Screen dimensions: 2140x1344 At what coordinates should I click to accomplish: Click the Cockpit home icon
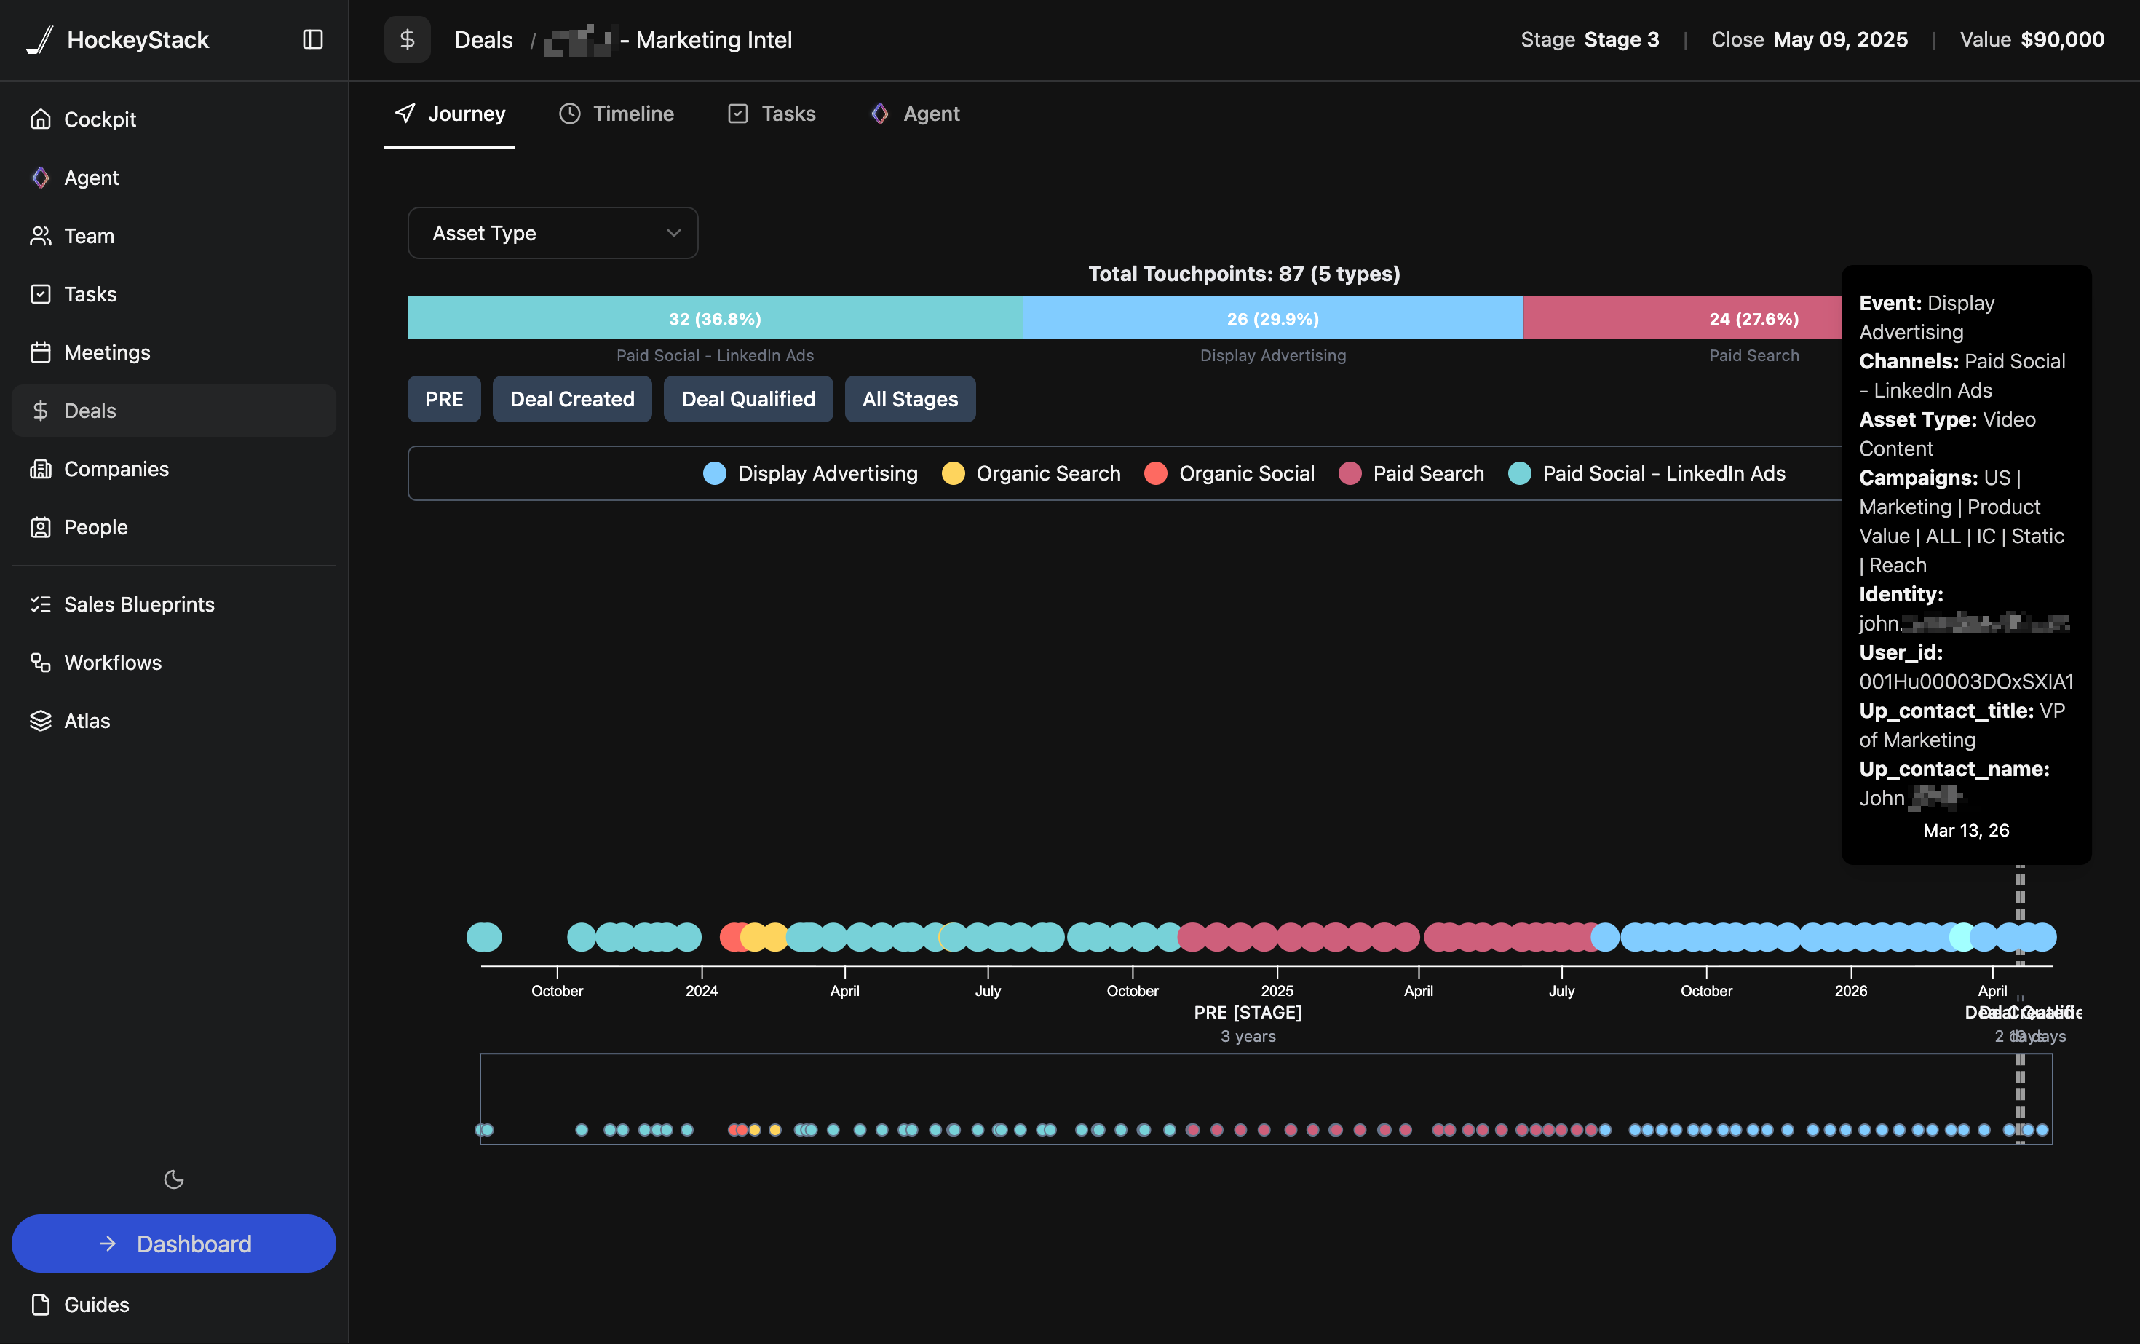[40, 119]
